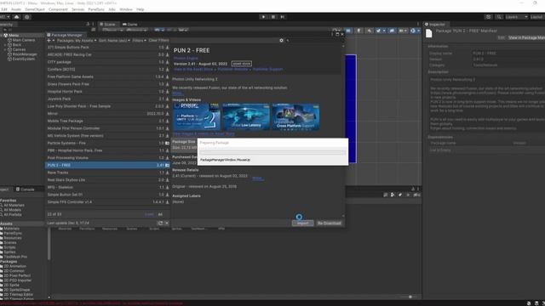Open the cloud services icon in the top toolbar
Screen dimensions: 545x306
(x=16, y=17)
